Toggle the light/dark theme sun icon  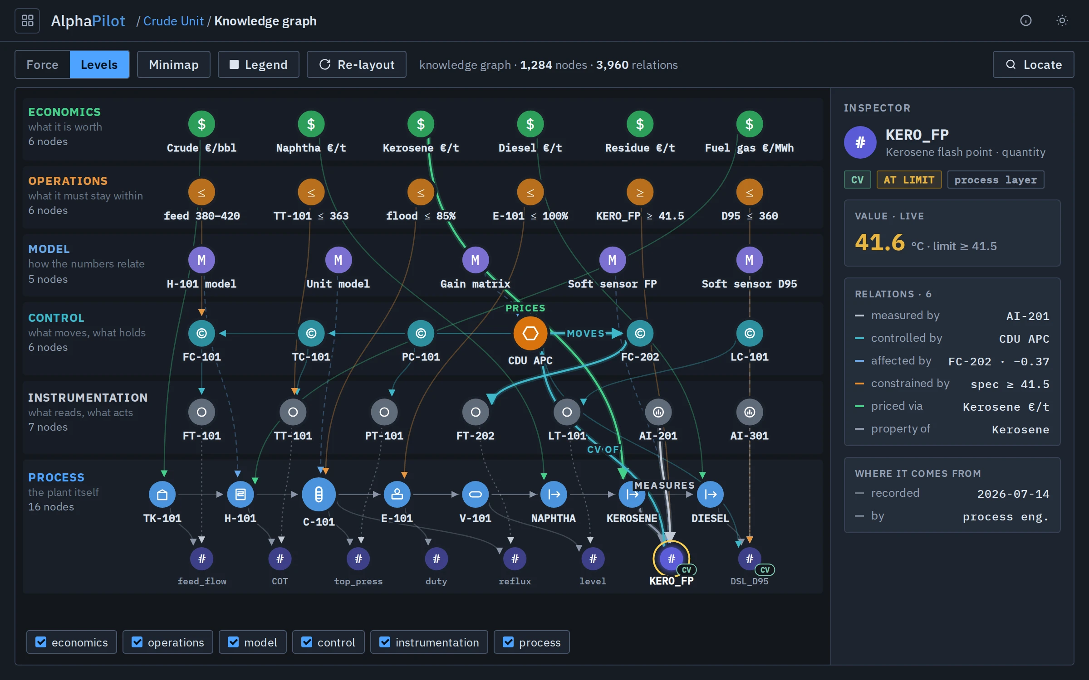coord(1062,21)
